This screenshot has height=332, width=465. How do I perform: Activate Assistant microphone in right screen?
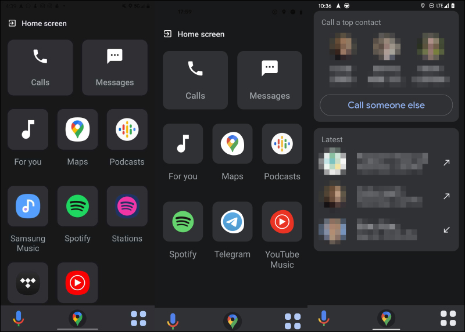pos(324,319)
